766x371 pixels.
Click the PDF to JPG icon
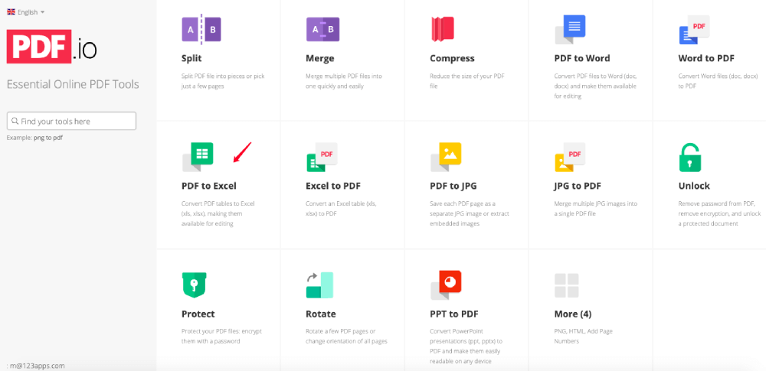tap(446, 157)
